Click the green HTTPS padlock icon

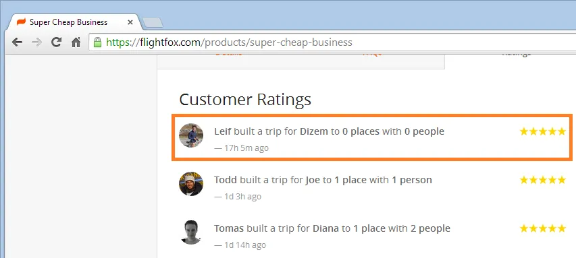[x=97, y=42]
